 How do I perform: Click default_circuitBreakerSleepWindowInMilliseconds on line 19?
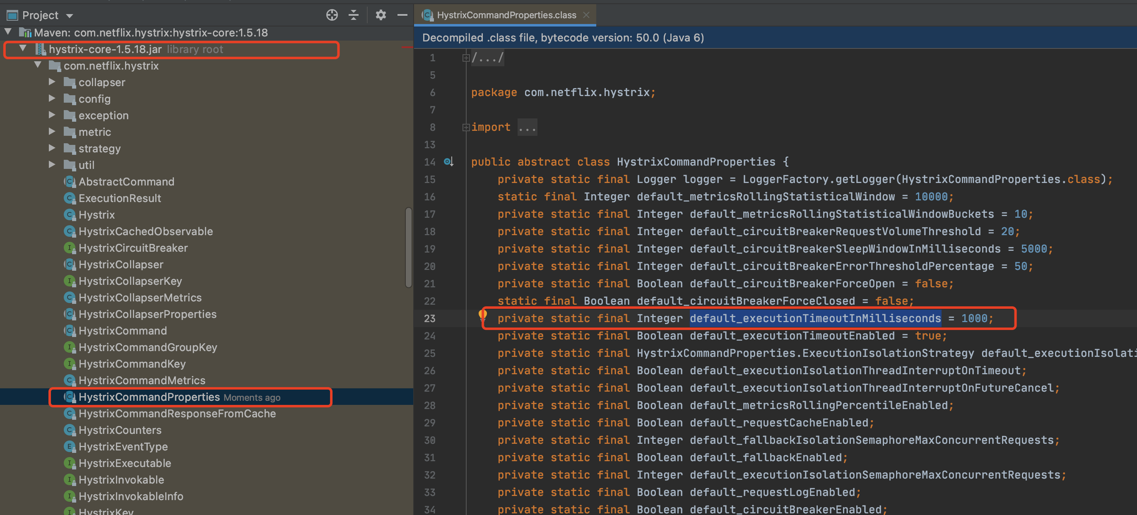point(845,249)
